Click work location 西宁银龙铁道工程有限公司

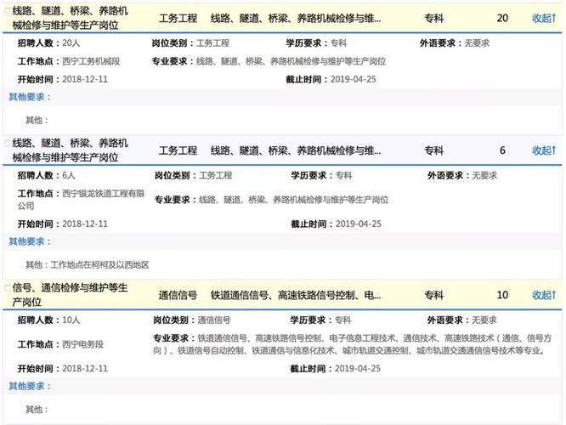pos(82,199)
